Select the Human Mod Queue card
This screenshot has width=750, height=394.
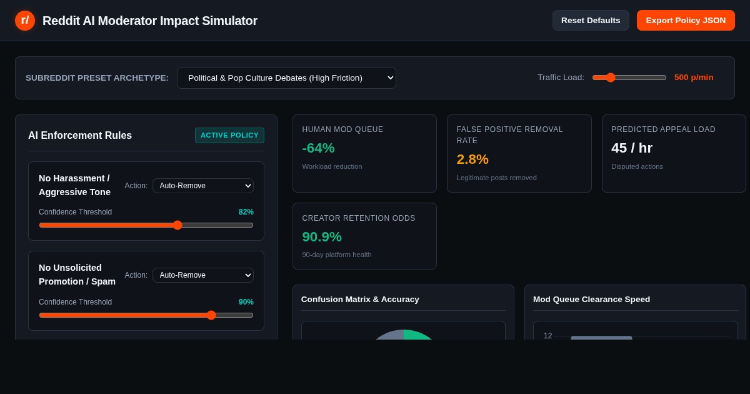click(x=364, y=153)
